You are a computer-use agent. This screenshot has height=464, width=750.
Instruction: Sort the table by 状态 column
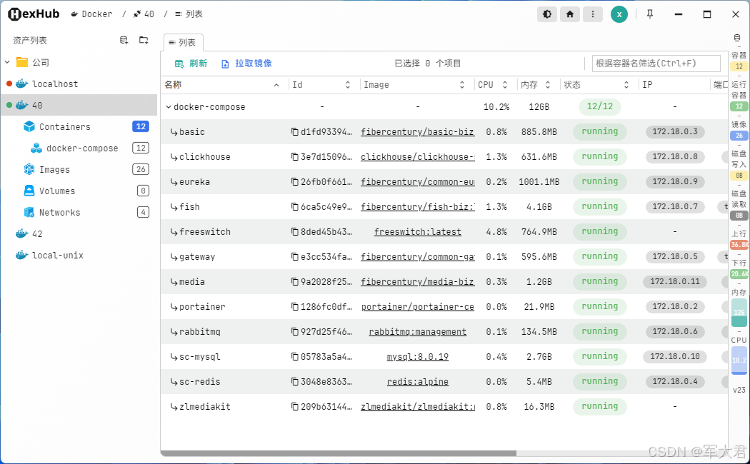[626, 85]
